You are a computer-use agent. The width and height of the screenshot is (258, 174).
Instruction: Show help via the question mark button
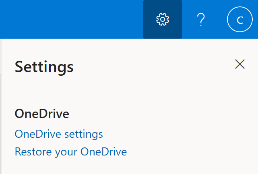201,19
